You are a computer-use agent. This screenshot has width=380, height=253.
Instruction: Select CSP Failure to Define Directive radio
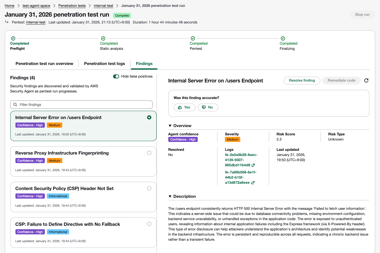click(149, 224)
